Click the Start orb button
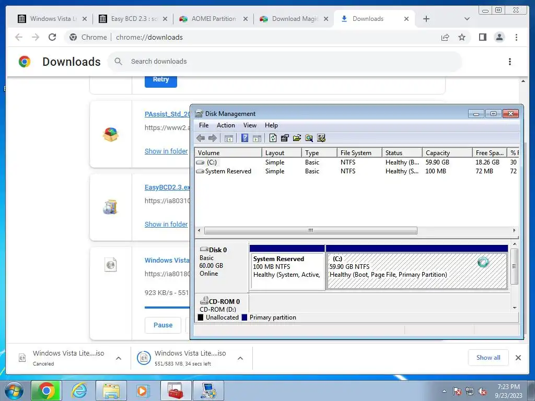Image resolution: width=535 pixels, height=401 pixels. coord(14,391)
